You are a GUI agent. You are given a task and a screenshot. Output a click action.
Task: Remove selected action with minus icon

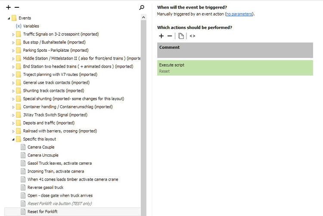coord(170,36)
